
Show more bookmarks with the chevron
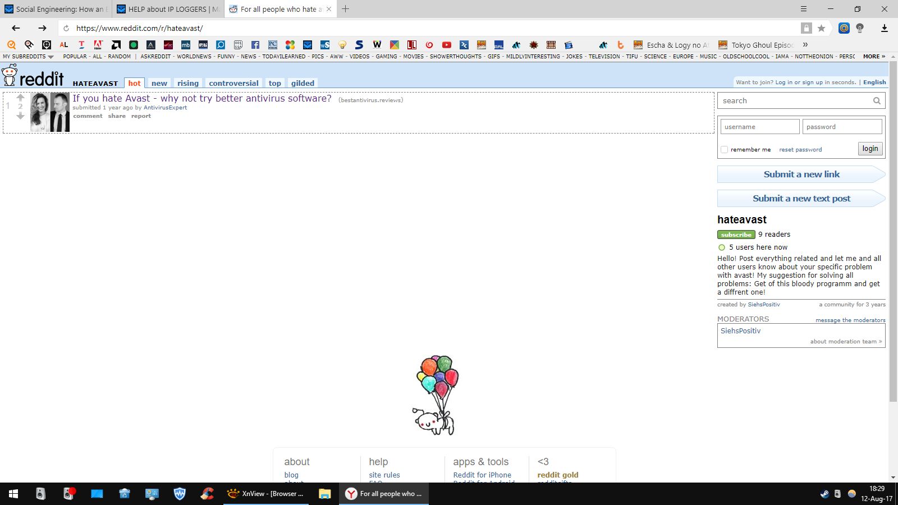click(805, 45)
